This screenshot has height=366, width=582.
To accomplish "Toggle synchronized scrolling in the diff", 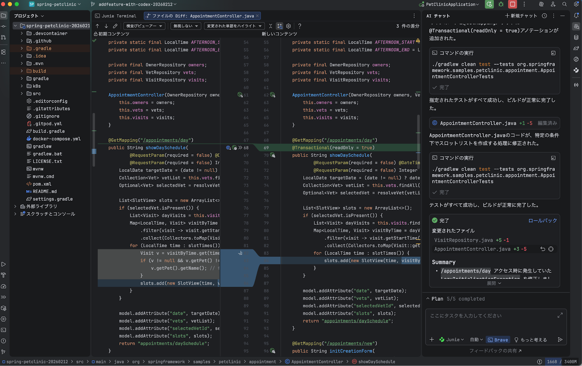I will pyautogui.click(x=279, y=26).
